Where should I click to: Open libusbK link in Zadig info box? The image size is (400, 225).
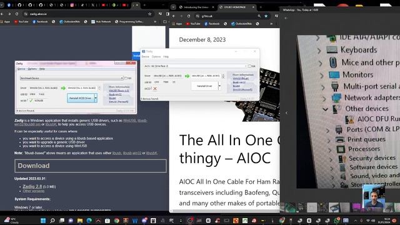(236, 86)
